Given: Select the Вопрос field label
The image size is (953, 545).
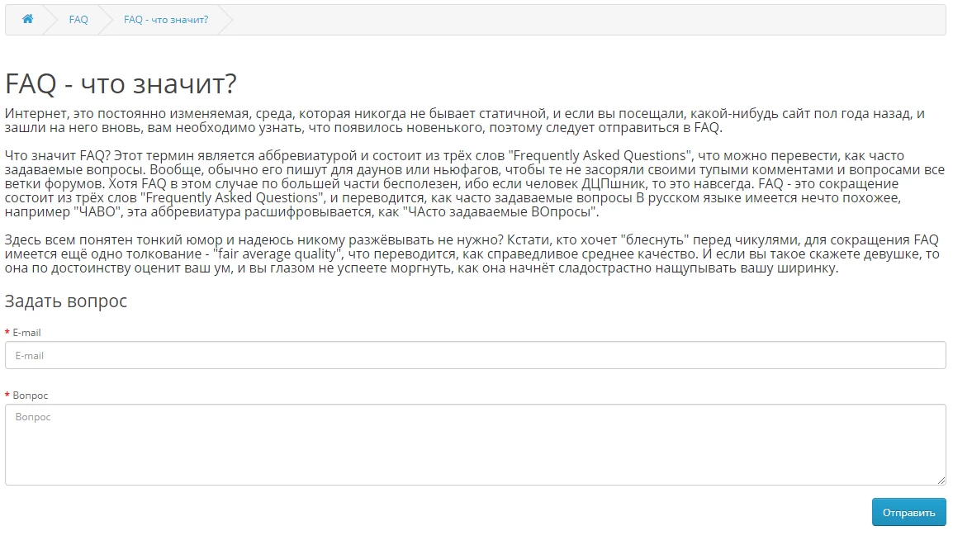Looking at the screenshot, I should click(31, 395).
